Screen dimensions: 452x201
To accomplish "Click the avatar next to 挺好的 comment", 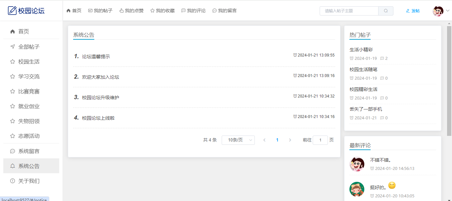I will click(x=357, y=189).
